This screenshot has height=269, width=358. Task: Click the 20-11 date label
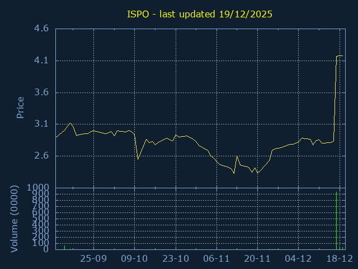257,258
